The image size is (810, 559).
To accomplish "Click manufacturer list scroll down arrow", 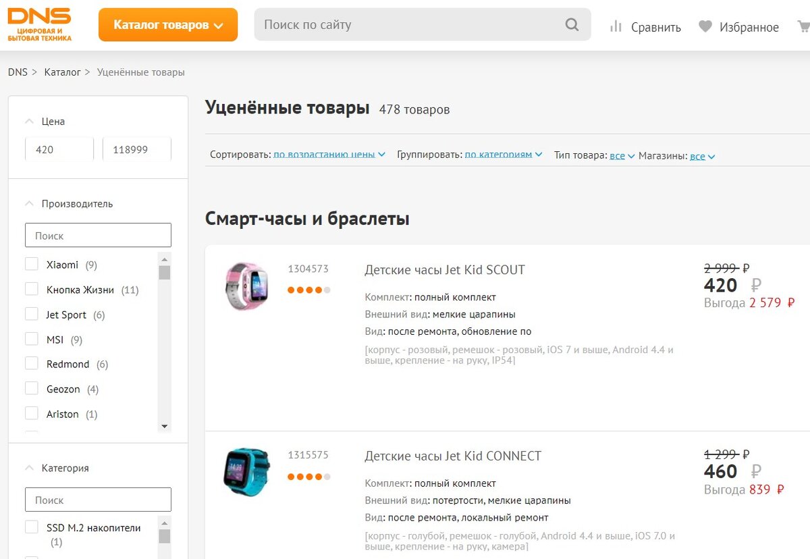I will pyautogui.click(x=164, y=426).
